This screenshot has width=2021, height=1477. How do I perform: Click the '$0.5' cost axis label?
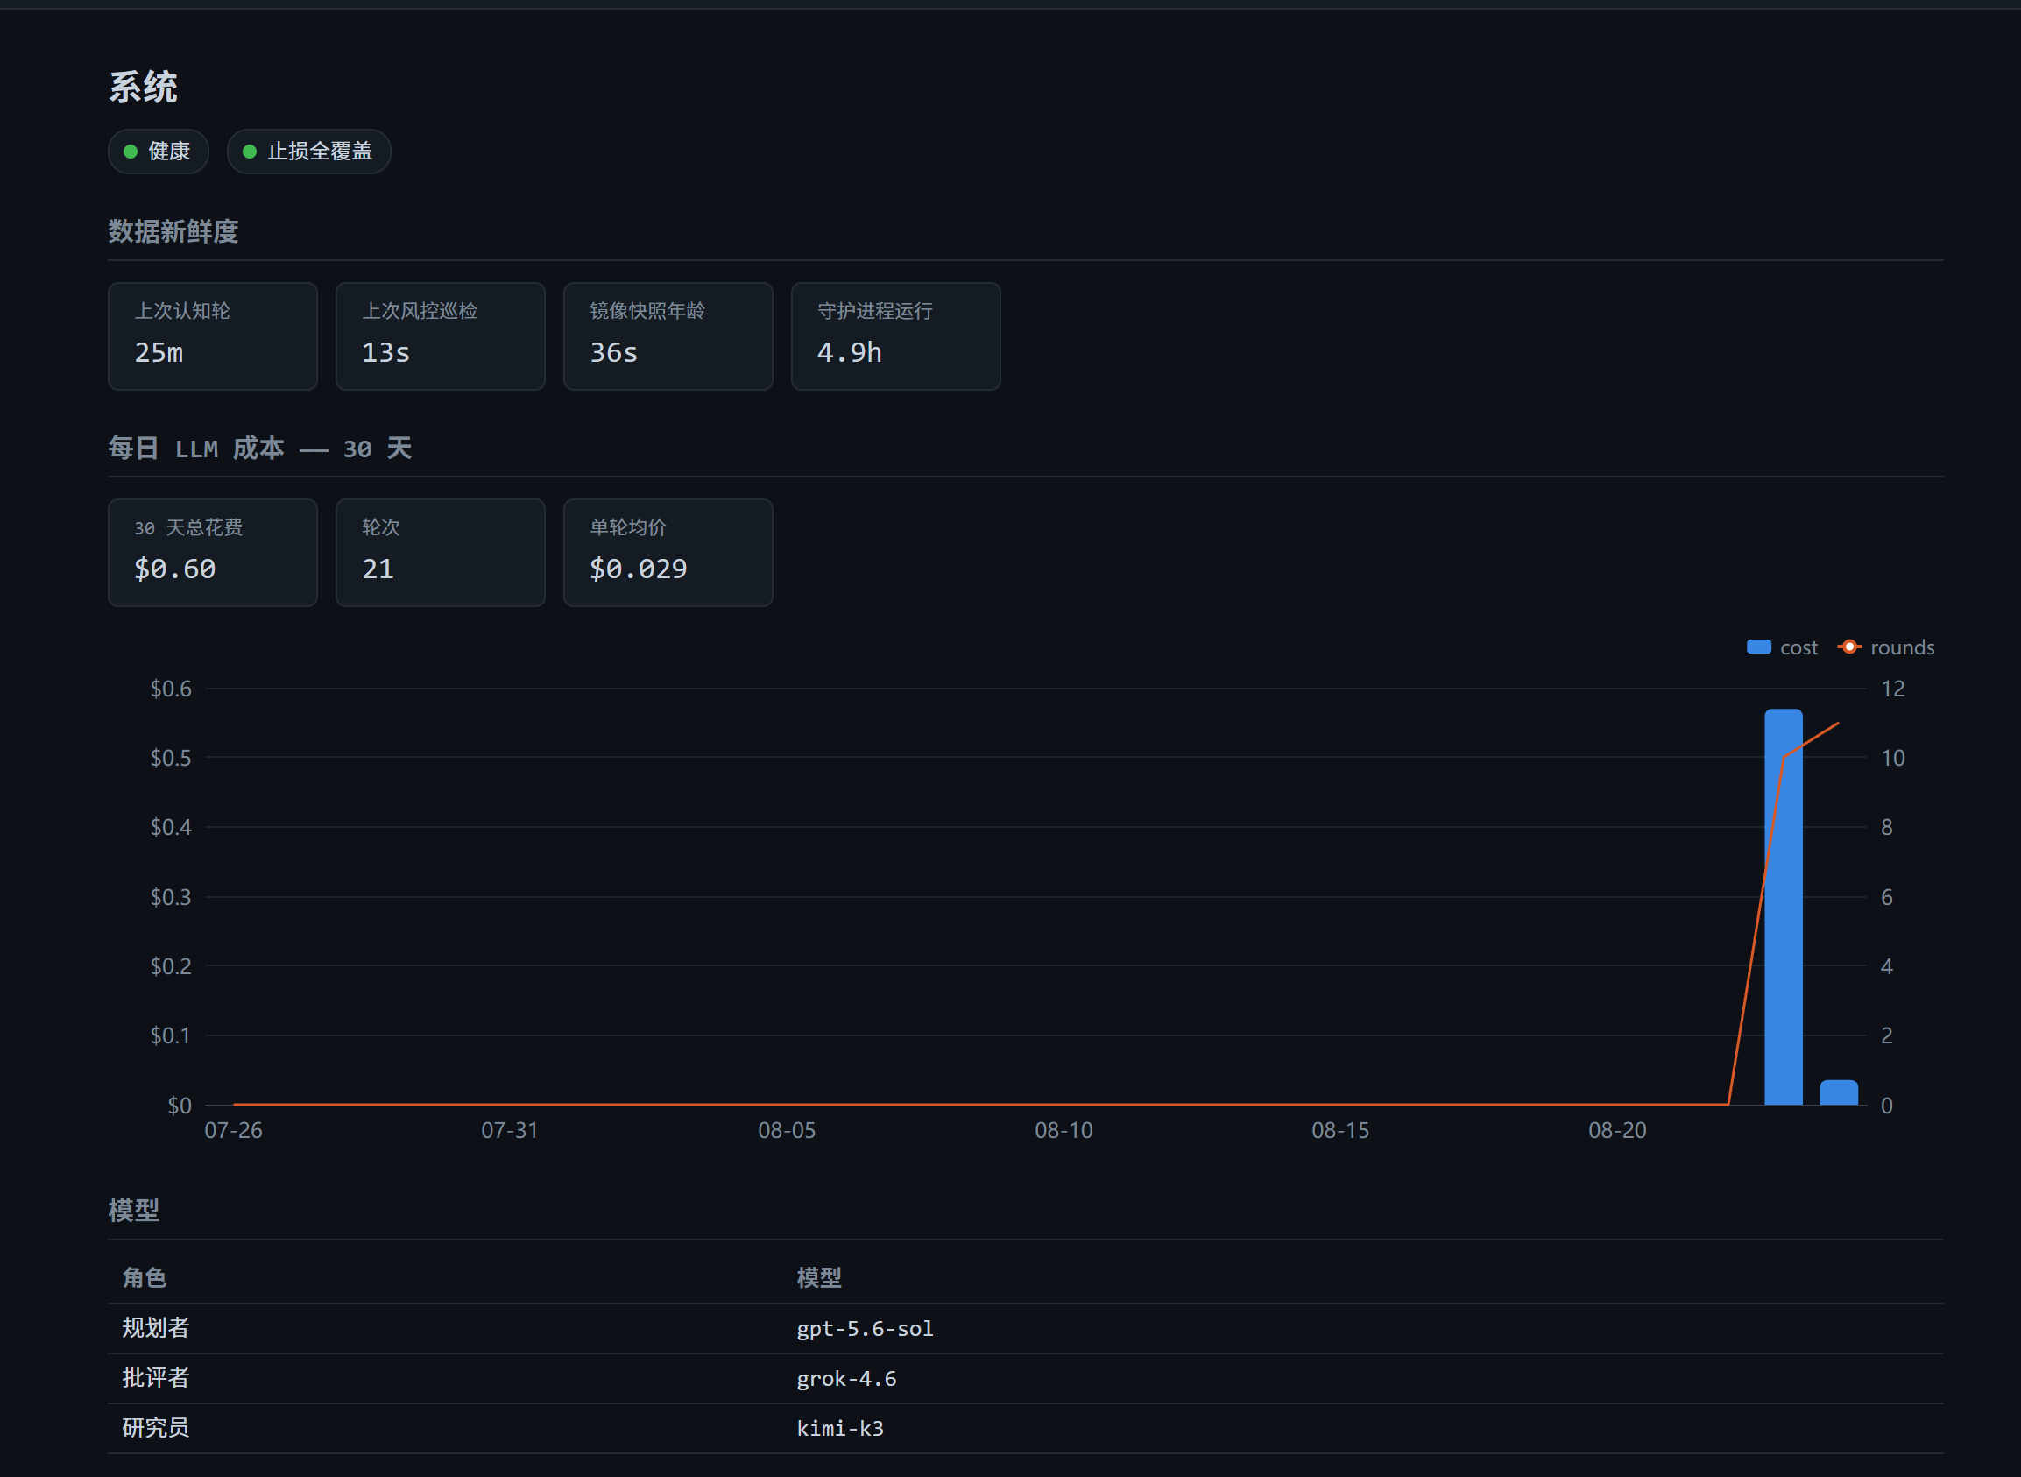click(171, 758)
